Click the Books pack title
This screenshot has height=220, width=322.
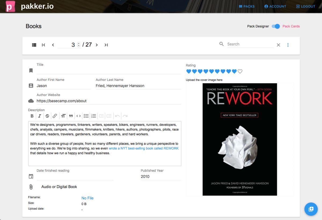(34, 26)
